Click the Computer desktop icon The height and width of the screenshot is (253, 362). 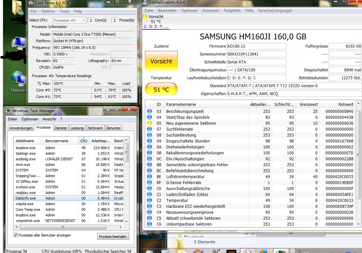tap(19, 43)
